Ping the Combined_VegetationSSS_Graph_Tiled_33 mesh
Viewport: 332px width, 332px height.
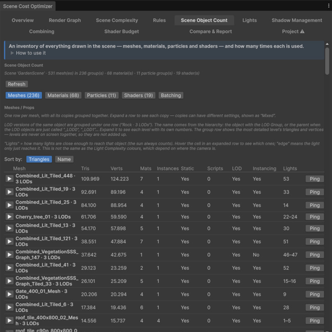click(x=315, y=281)
